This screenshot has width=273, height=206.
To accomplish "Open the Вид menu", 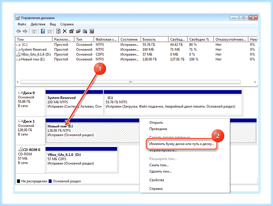I will 53,24.
